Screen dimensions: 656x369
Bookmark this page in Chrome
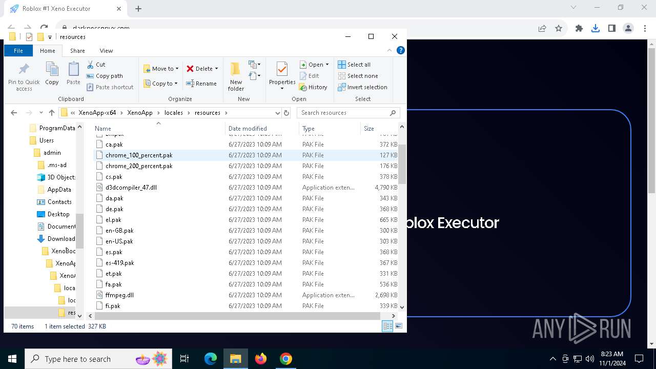click(559, 29)
